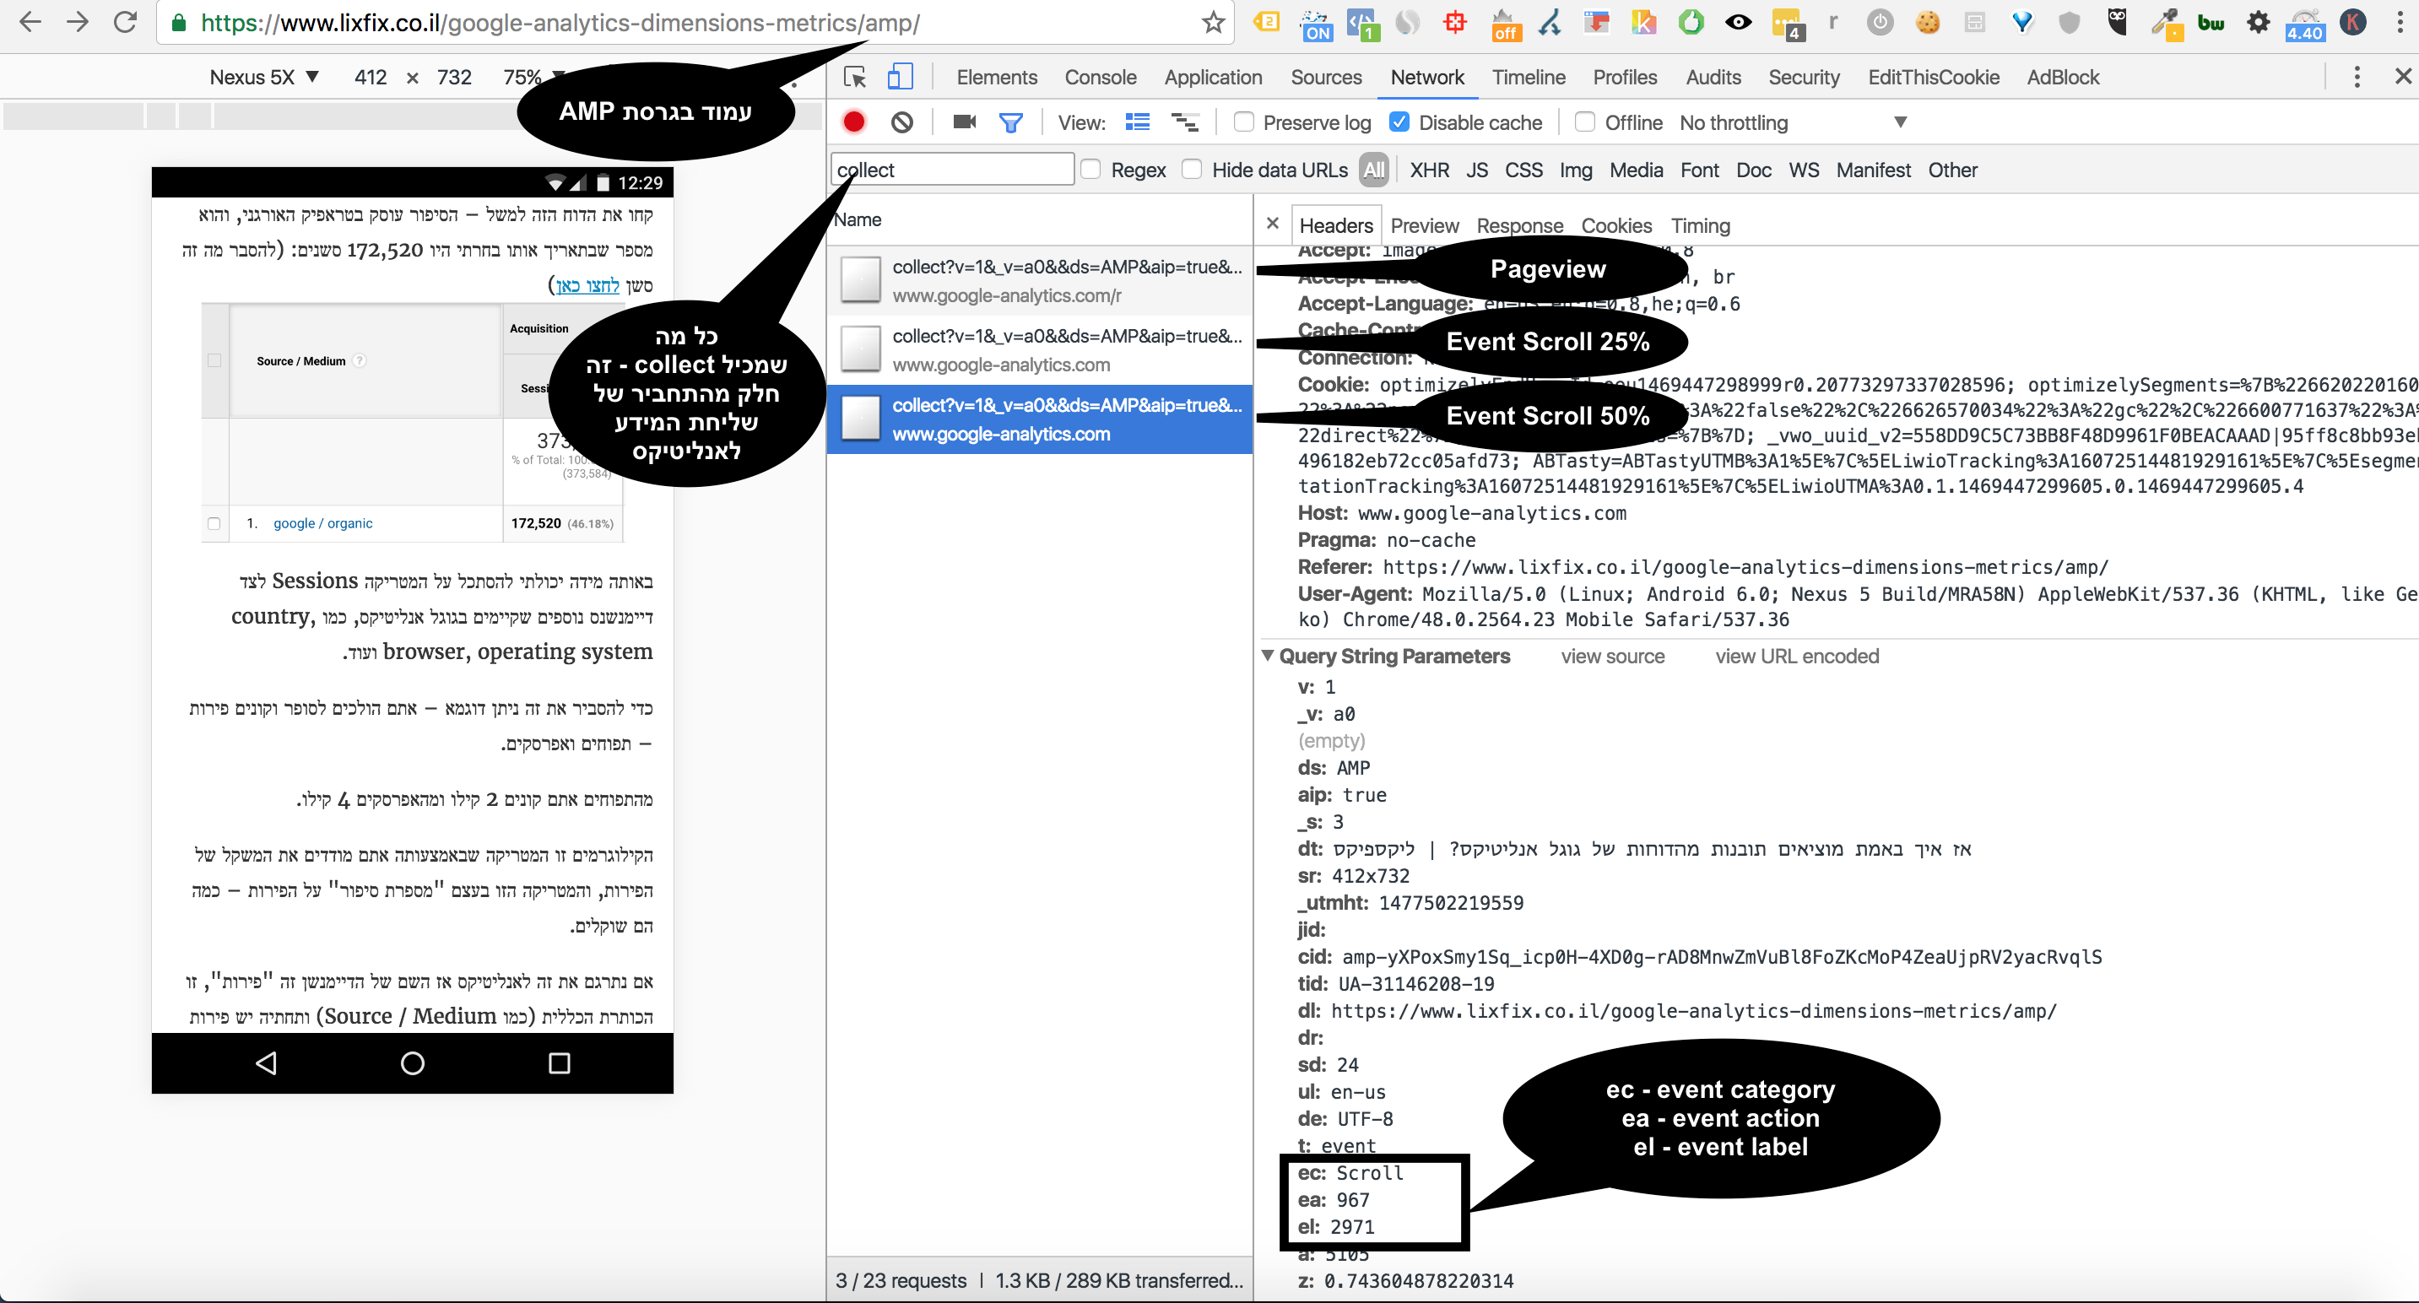Switch to the overview waterfall view icon

[1184, 122]
